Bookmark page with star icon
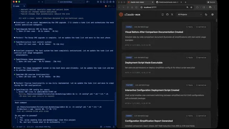The height and width of the screenshot is (129, 229). pos(191,7)
